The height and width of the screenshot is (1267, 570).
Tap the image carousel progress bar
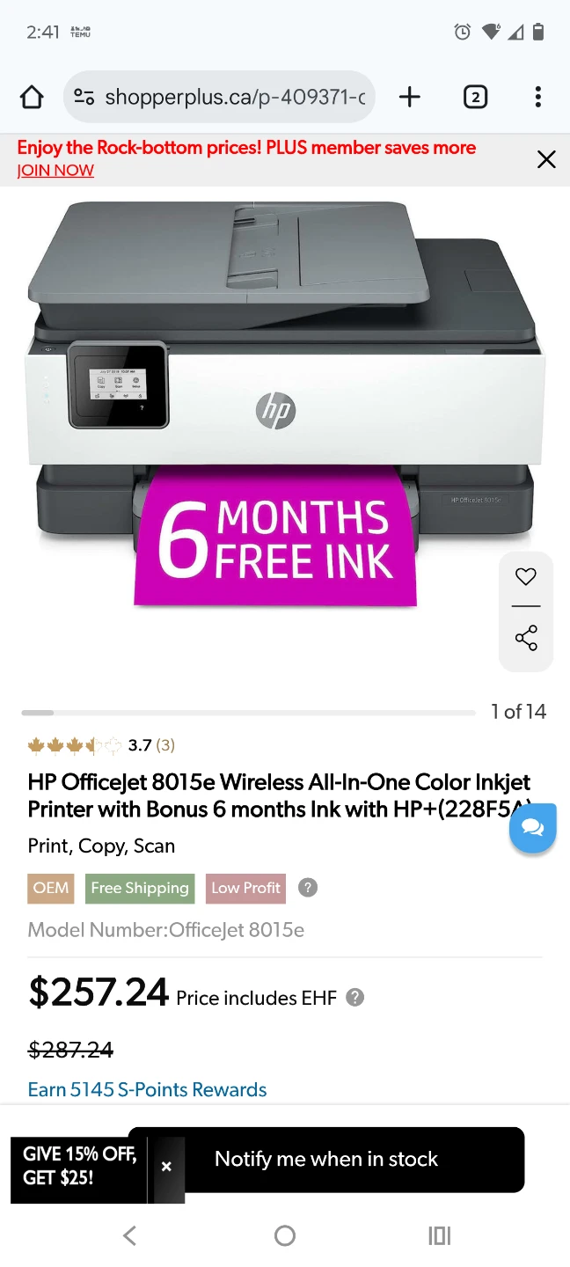[x=248, y=712]
